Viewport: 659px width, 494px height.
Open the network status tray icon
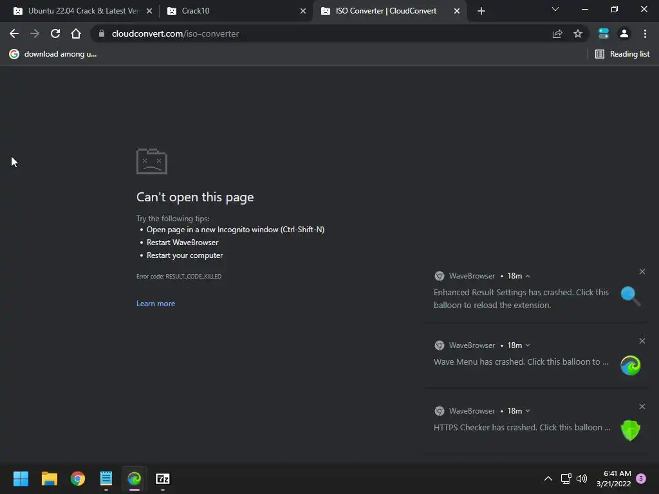tap(566, 479)
